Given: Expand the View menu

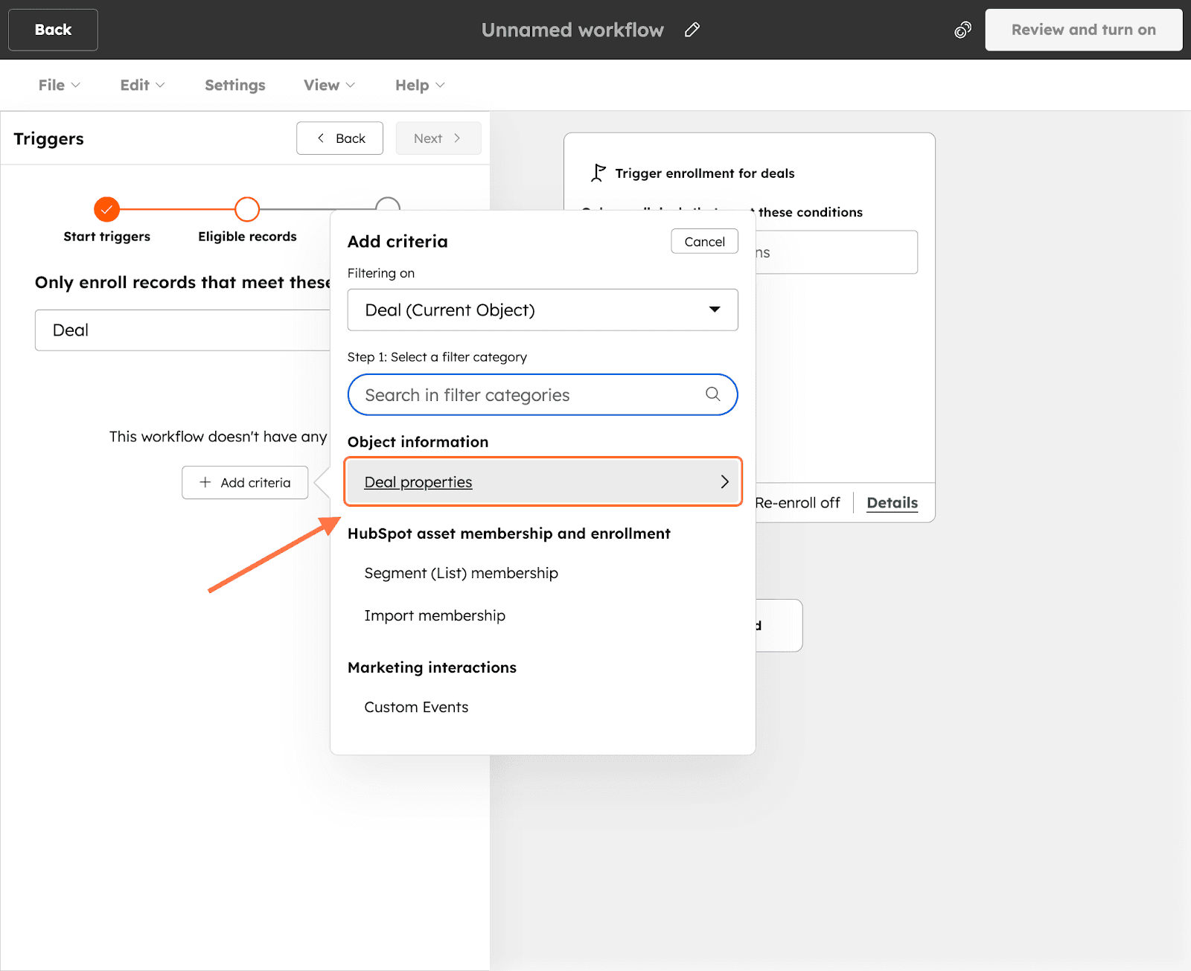Looking at the screenshot, I should pyautogui.click(x=329, y=85).
